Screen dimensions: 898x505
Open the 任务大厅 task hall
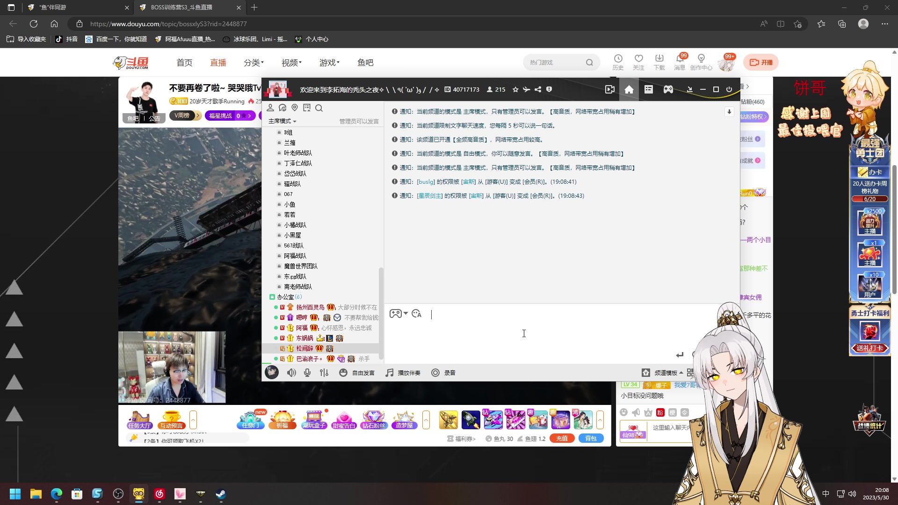point(139,419)
